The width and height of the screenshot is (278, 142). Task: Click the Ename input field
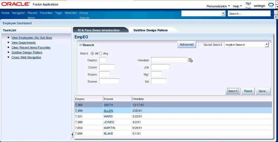coord(109,81)
